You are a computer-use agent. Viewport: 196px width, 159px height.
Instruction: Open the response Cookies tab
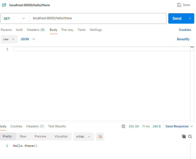(16, 126)
